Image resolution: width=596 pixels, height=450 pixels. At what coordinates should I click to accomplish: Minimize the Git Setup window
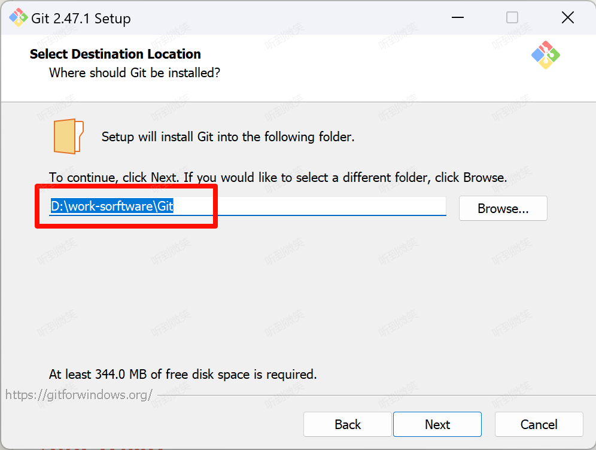pos(458,17)
